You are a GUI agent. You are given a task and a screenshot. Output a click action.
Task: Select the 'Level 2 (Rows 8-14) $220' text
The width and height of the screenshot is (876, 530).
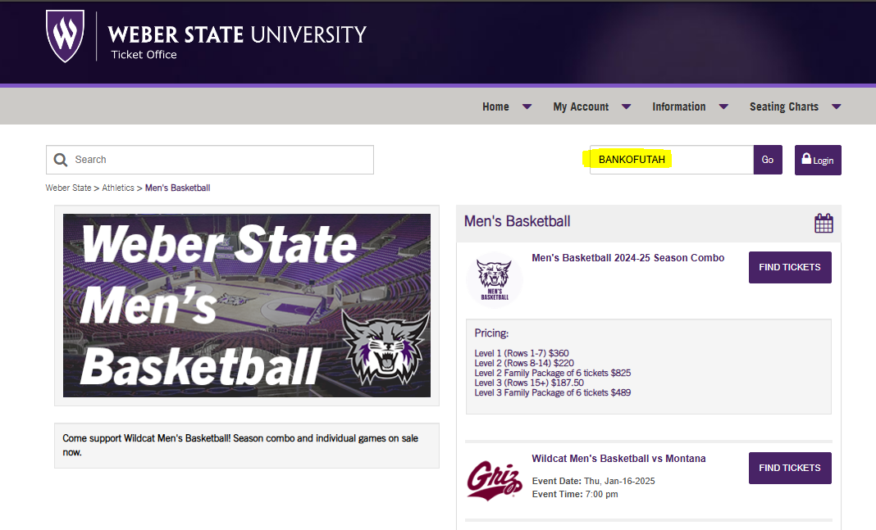(x=524, y=363)
